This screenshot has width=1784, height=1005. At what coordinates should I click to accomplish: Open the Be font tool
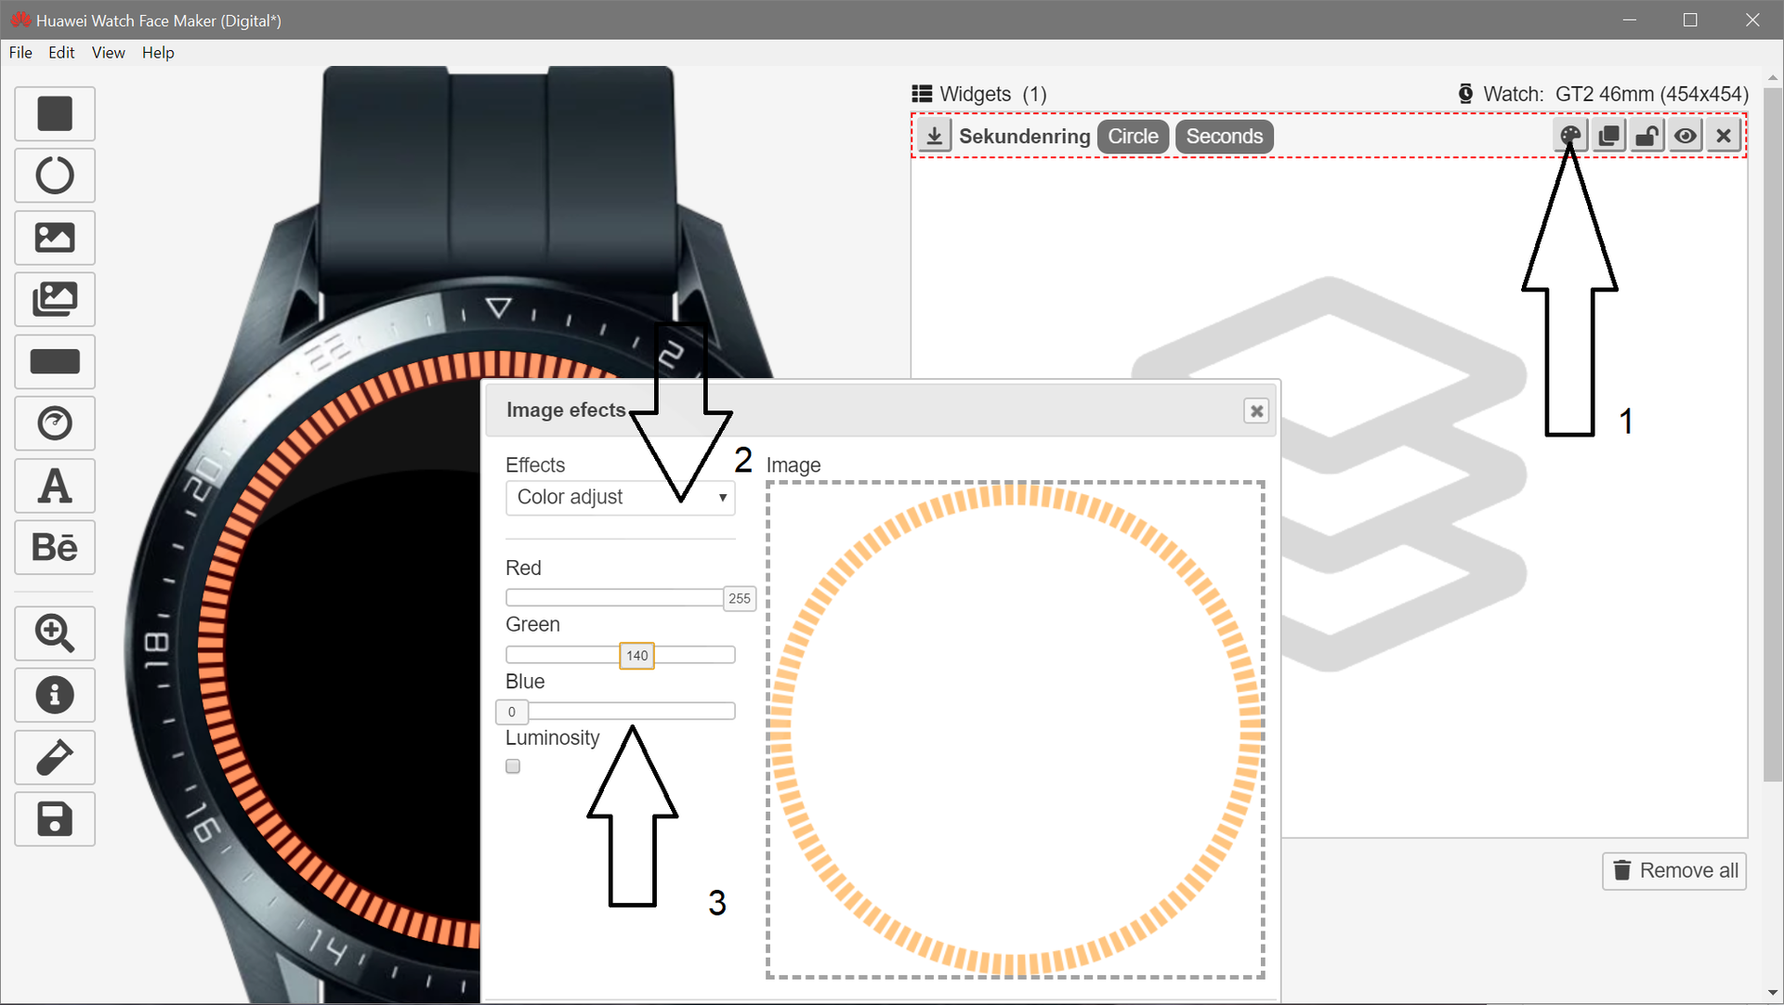55,547
